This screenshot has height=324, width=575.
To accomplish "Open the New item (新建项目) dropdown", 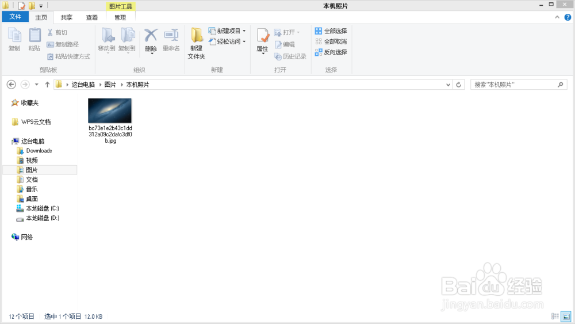I will click(x=227, y=31).
